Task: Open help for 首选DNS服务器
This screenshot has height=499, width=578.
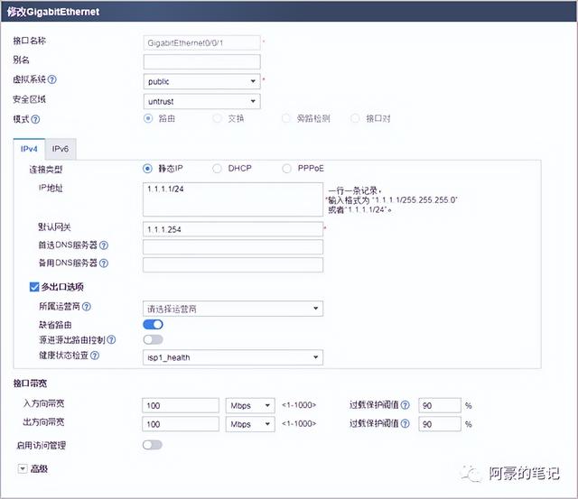Action: 104,245
